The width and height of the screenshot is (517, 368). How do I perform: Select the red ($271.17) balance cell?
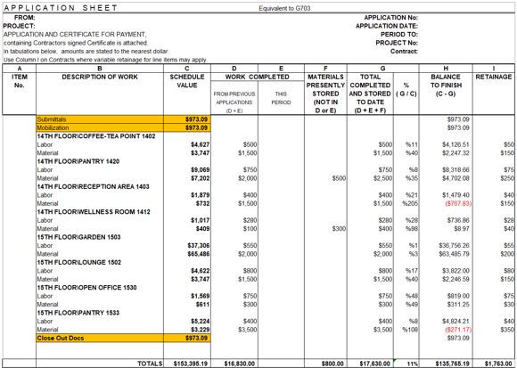click(458, 330)
